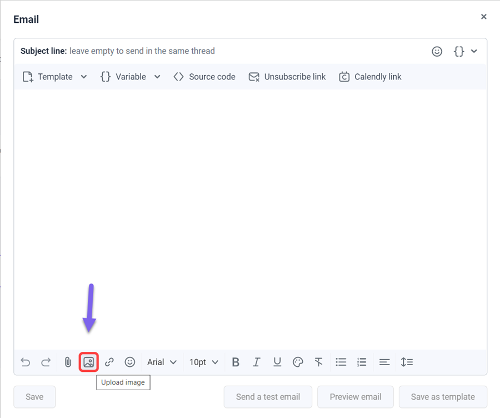Toggle bold formatting
500x418 pixels.
(236, 362)
